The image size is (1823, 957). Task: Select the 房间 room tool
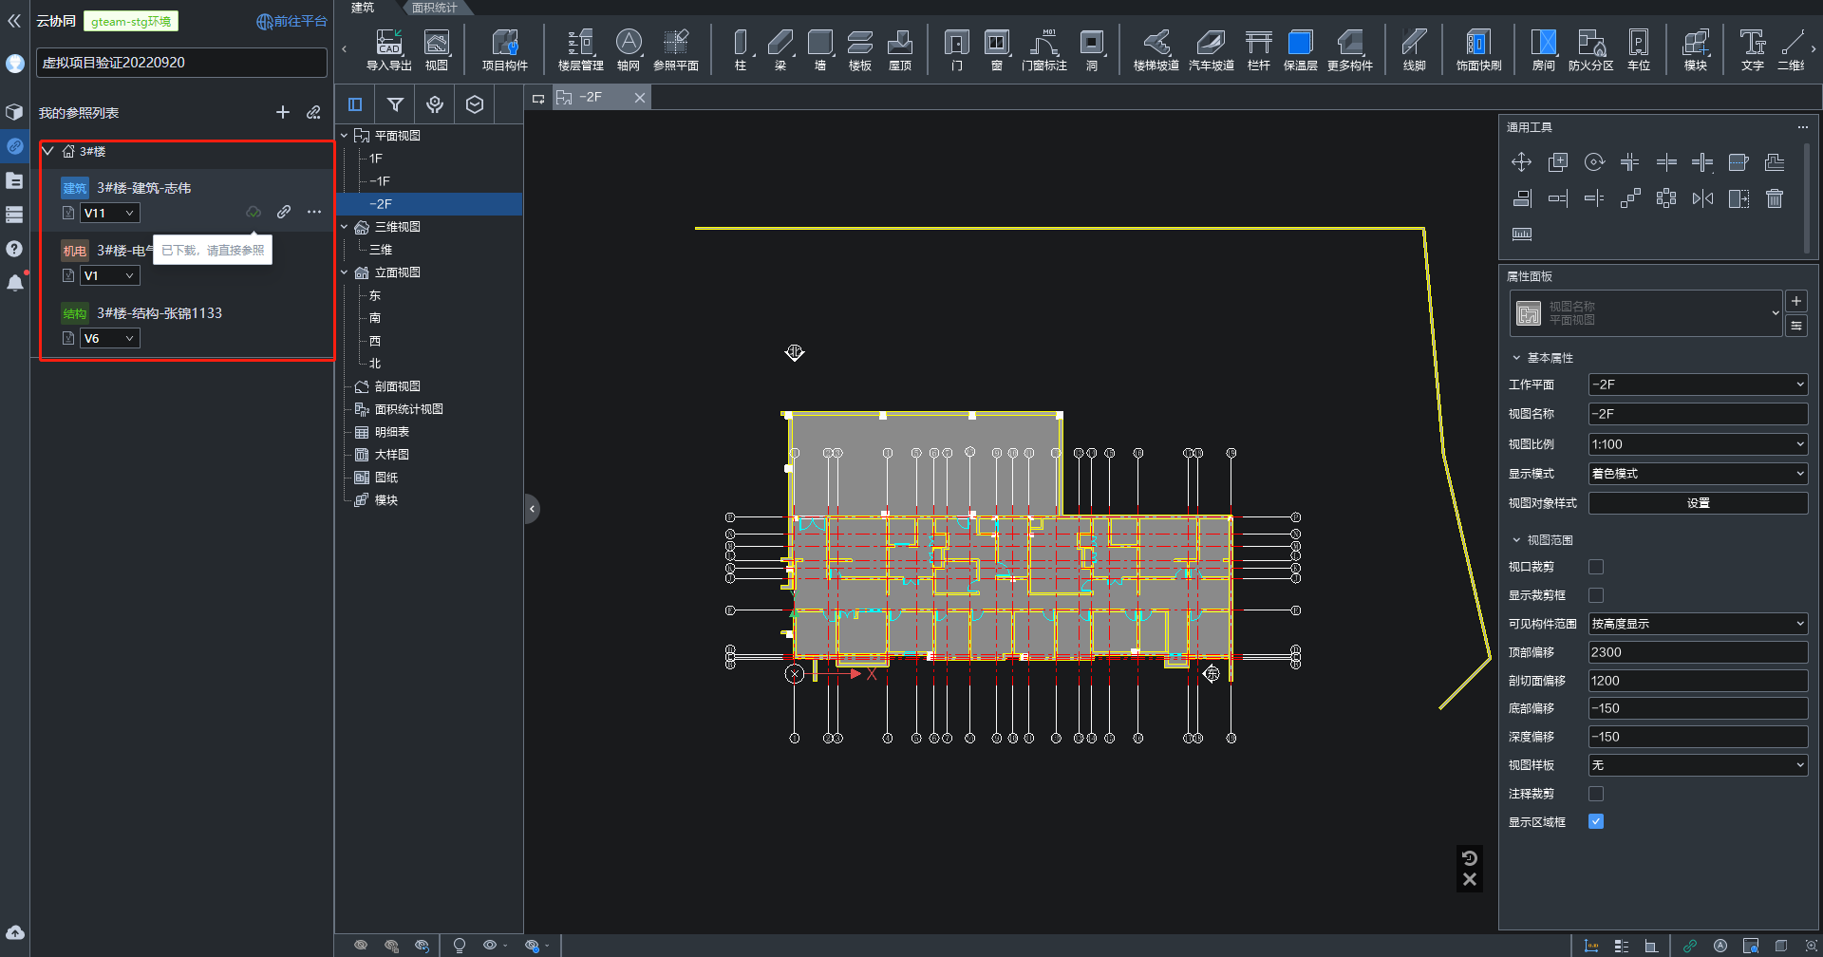click(x=1544, y=49)
